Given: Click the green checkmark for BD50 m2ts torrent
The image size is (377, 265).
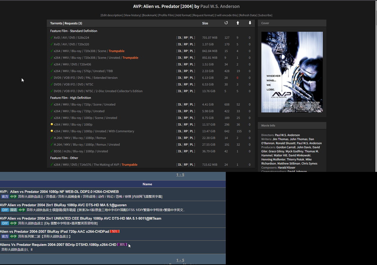Looking at the screenshot, I should 52,151.
